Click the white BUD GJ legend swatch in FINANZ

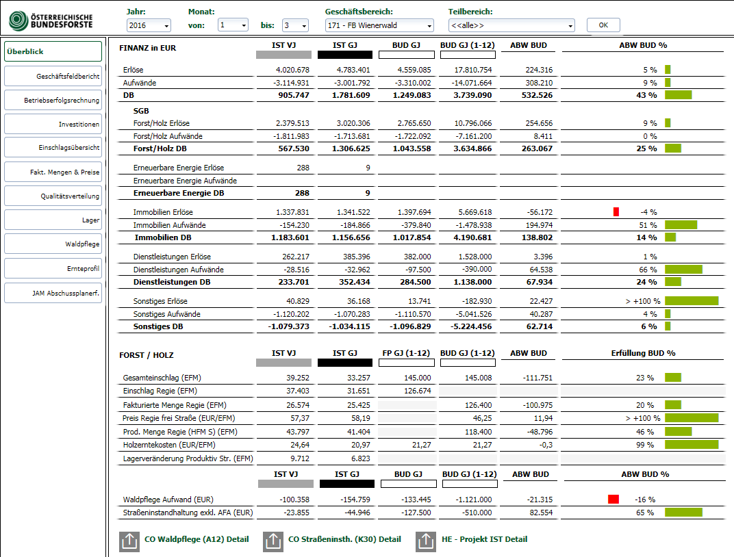click(406, 55)
